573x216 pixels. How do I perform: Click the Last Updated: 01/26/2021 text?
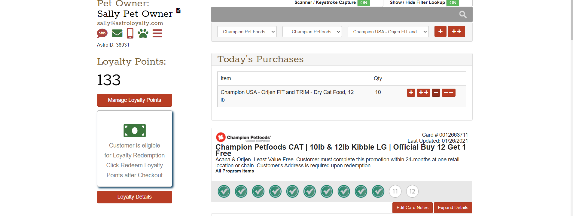(437, 141)
